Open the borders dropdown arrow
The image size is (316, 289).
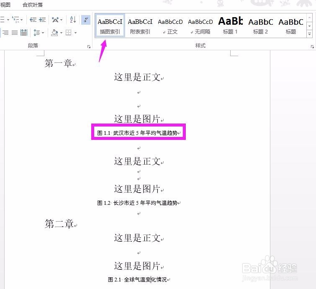pos(76,33)
